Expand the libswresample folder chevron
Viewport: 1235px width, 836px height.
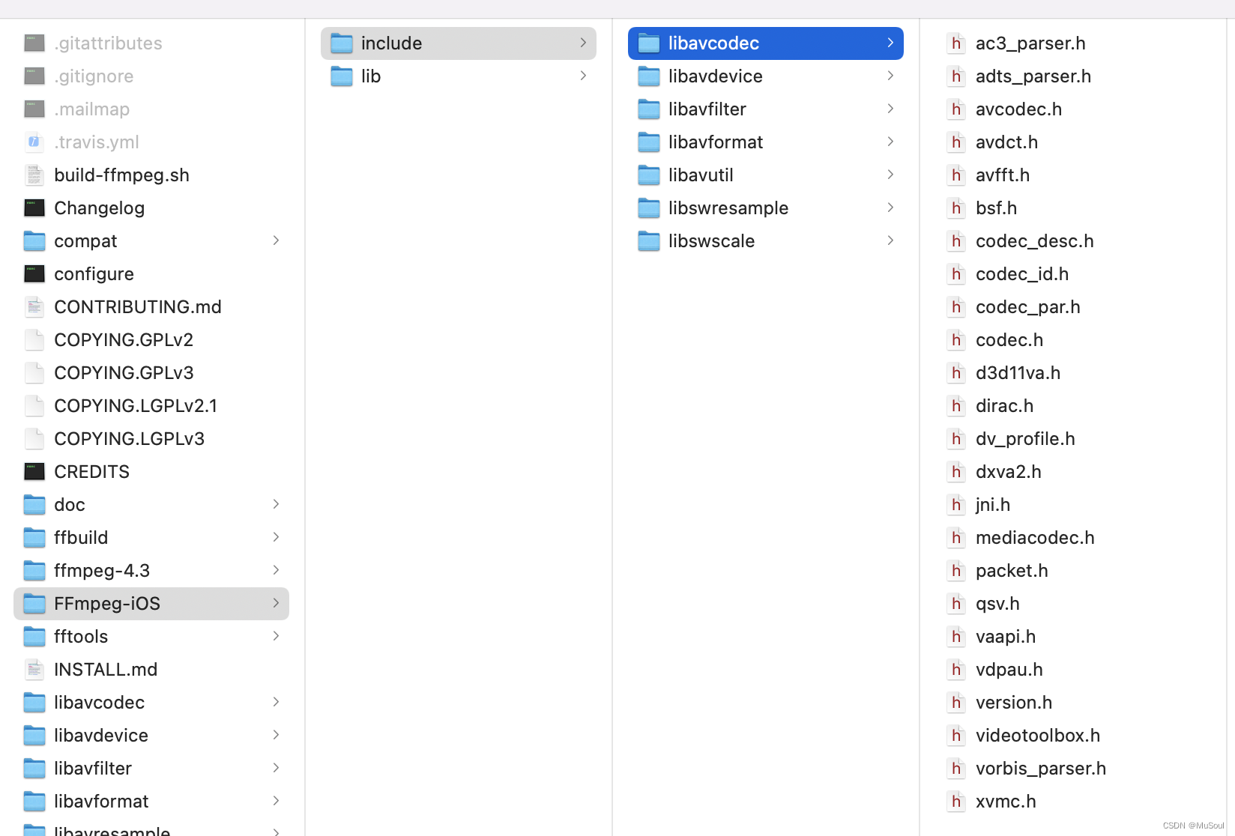click(890, 208)
